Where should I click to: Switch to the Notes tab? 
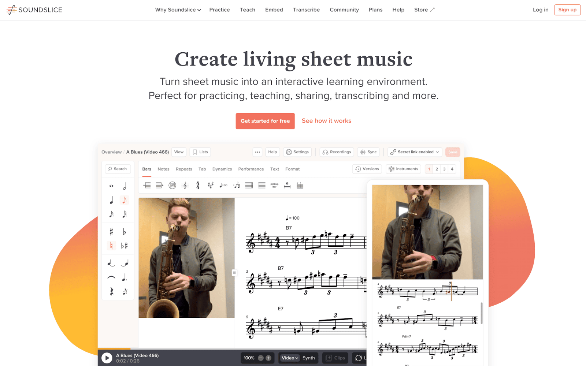[x=163, y=169]
